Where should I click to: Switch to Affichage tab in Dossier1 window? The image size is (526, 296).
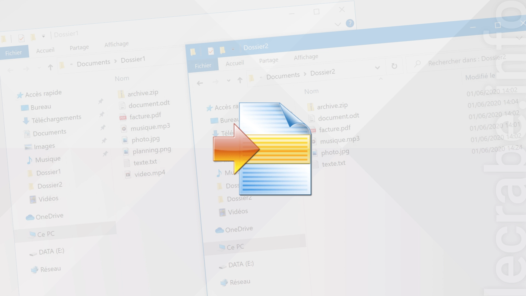[x=117, y=44]
